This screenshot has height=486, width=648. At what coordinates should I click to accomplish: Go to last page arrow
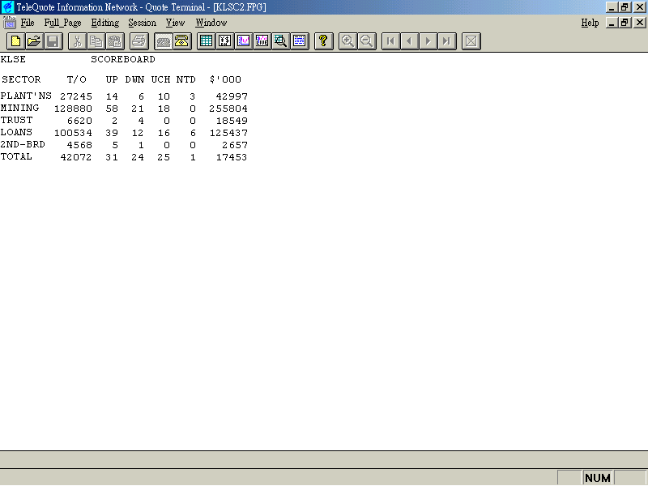[x=447, y=41]
